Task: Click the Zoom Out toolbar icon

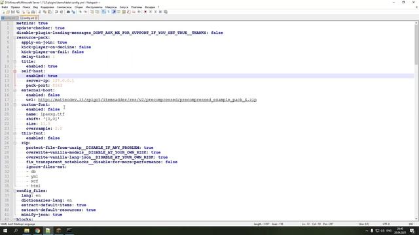Action: point(86,12)
